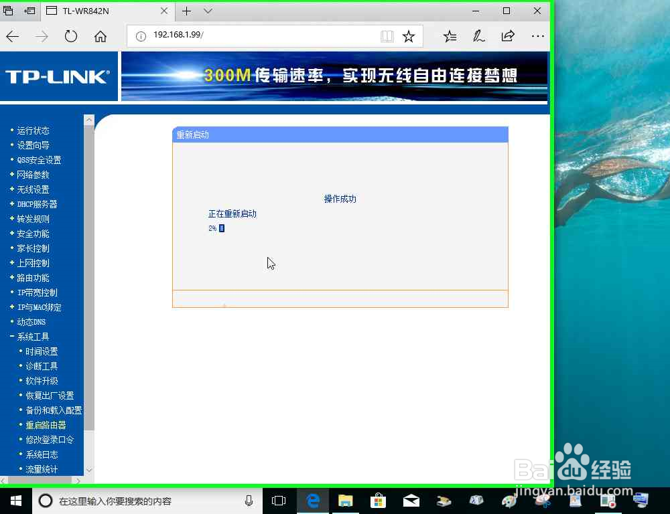Click the Cortana microphone icon
This screenshot has height=514, width=670.
(x=249, y=501)
